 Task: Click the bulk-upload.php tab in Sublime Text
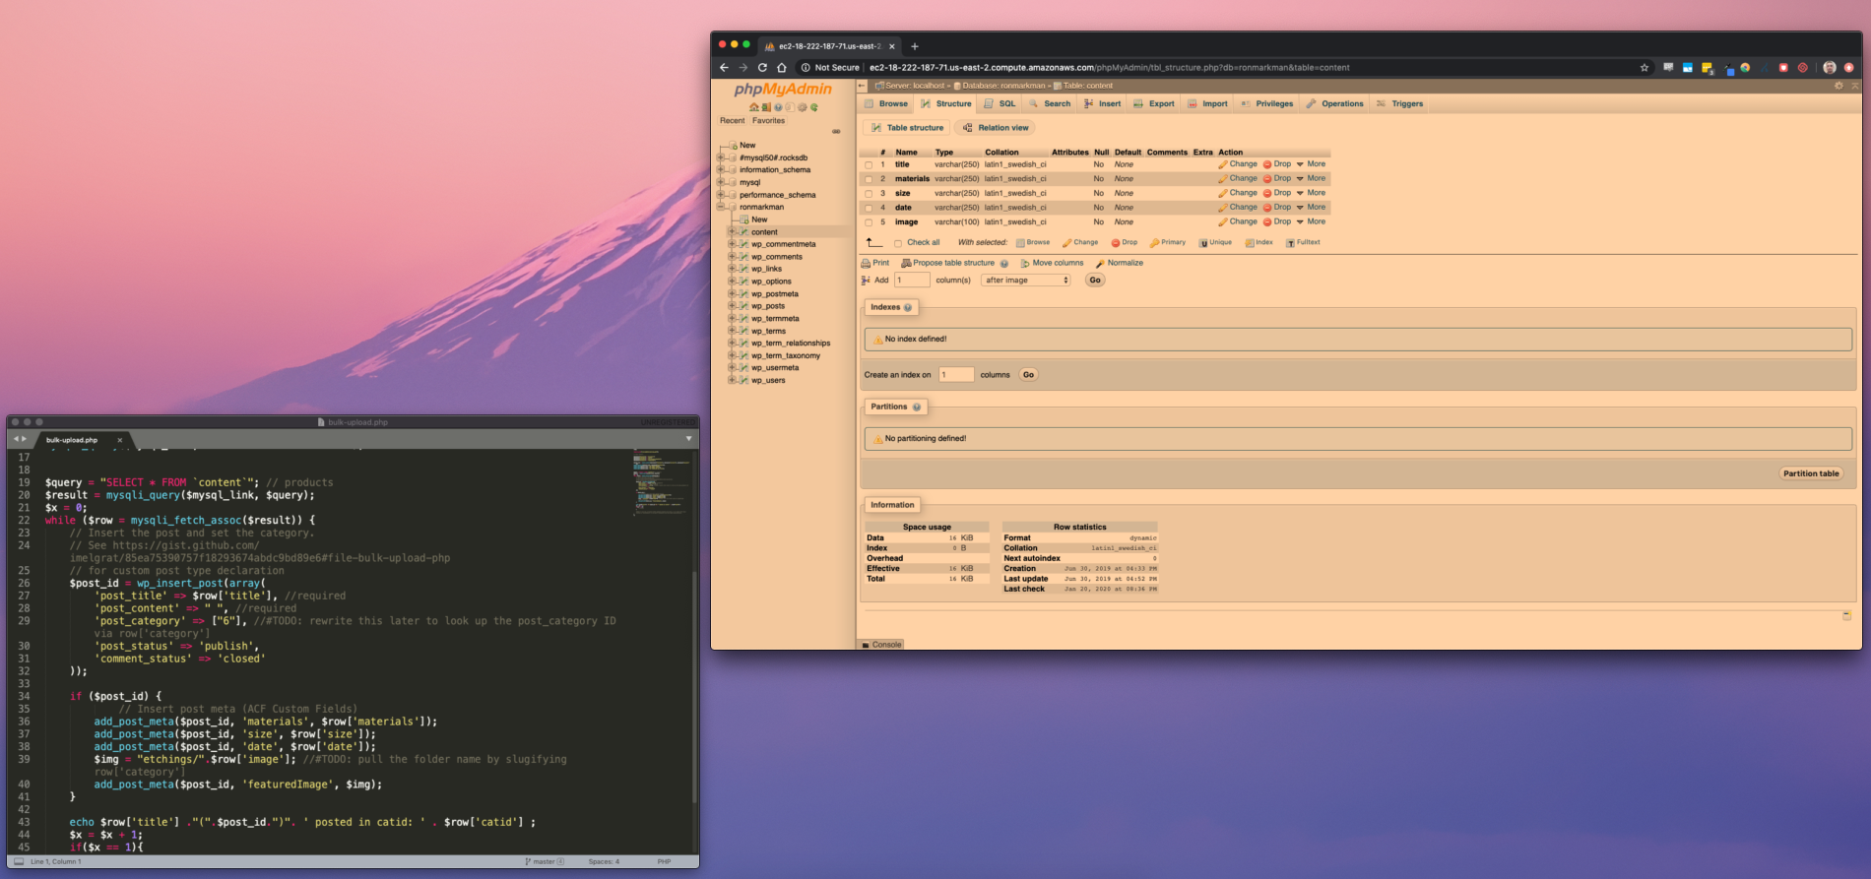72,440
